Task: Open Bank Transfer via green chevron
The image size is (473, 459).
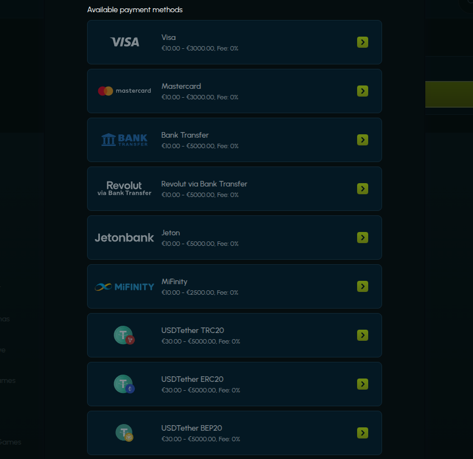Action: [x=363, y=140]
